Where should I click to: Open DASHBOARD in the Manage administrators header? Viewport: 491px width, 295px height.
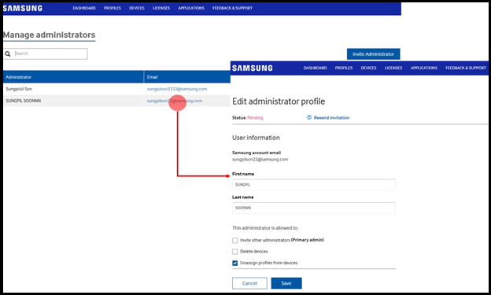click(84, 8)
